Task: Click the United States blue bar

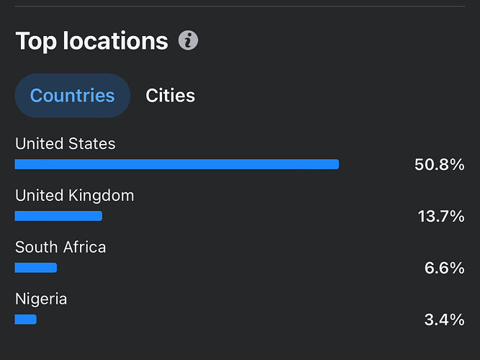Action: (176, 164)
